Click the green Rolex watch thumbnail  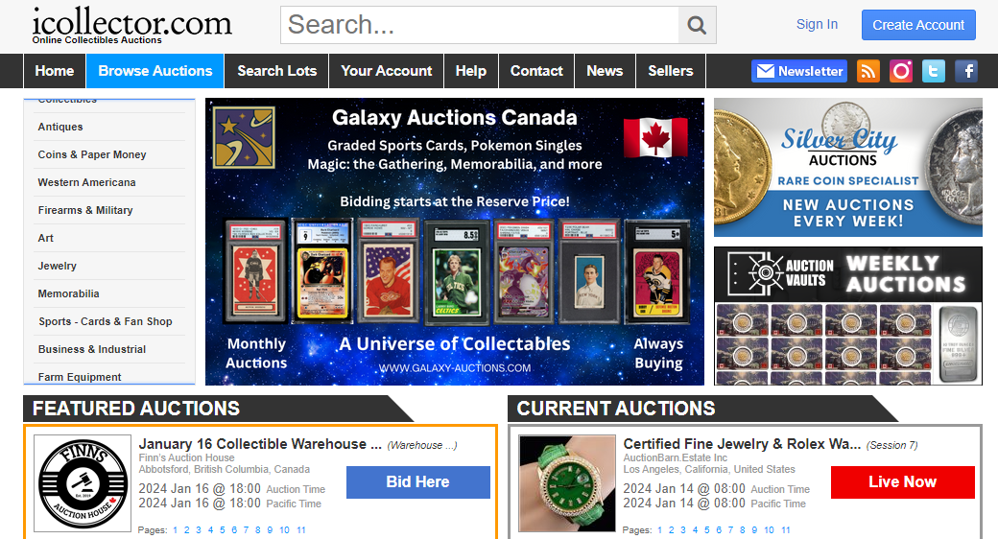point(567,483)
